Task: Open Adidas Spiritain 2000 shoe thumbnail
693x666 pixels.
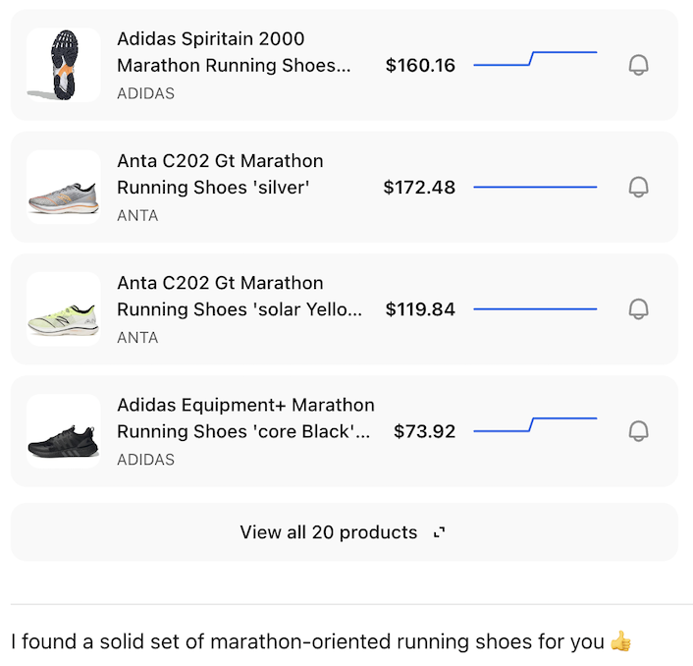Action: click(x=64, y=66)
